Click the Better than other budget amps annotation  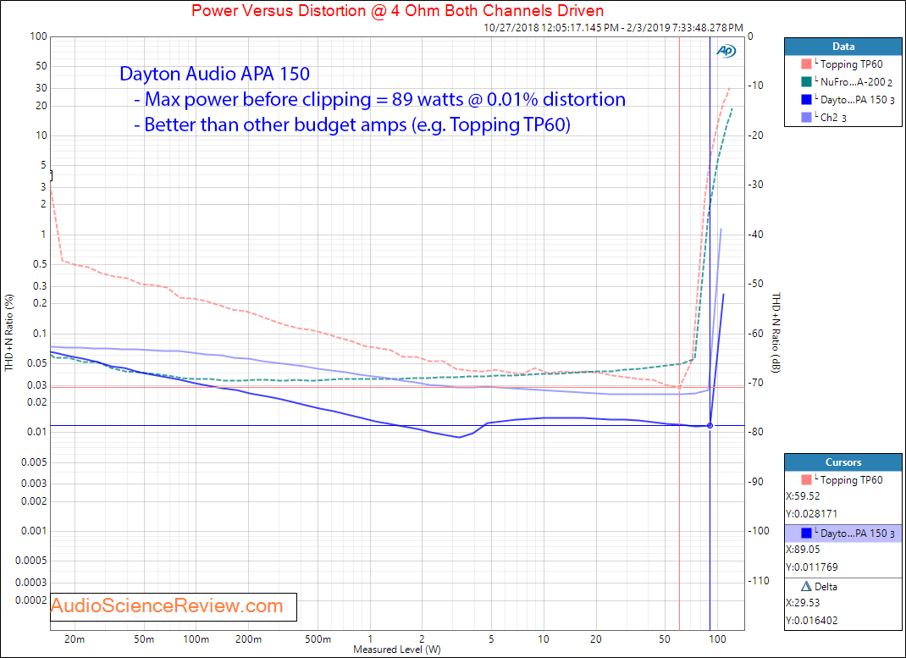pos(352,124)
